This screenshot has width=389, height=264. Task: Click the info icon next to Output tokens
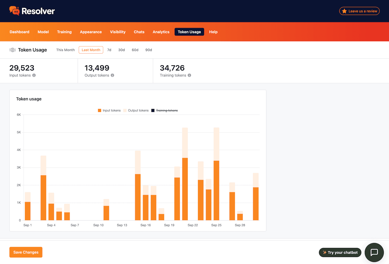tap(112, 75)
